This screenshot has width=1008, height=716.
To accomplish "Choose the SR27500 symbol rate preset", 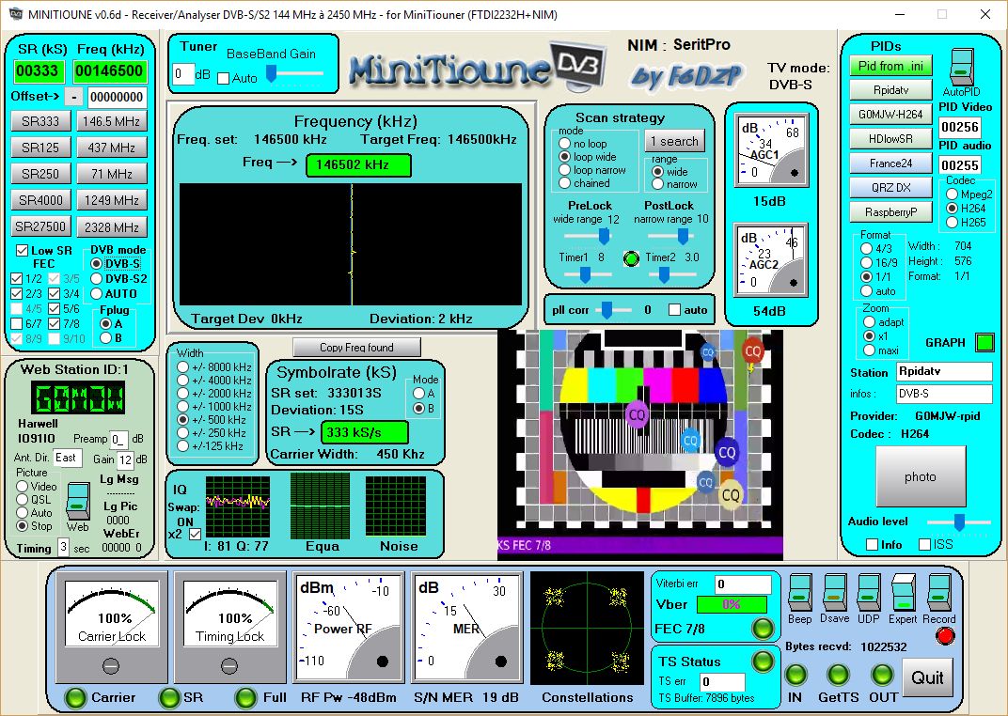I will (40, 226).
